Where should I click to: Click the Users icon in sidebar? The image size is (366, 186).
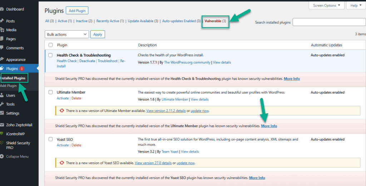2,95
